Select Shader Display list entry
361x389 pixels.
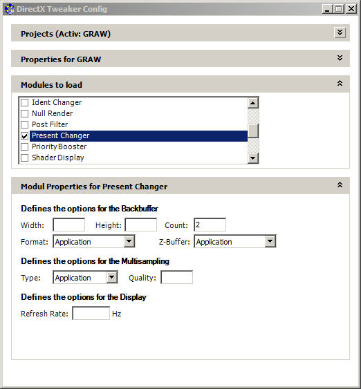58,158
